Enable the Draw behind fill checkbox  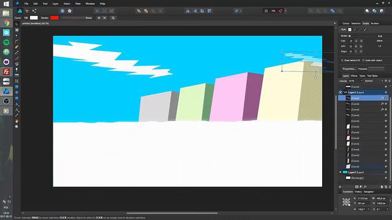[x=342, y=61]
